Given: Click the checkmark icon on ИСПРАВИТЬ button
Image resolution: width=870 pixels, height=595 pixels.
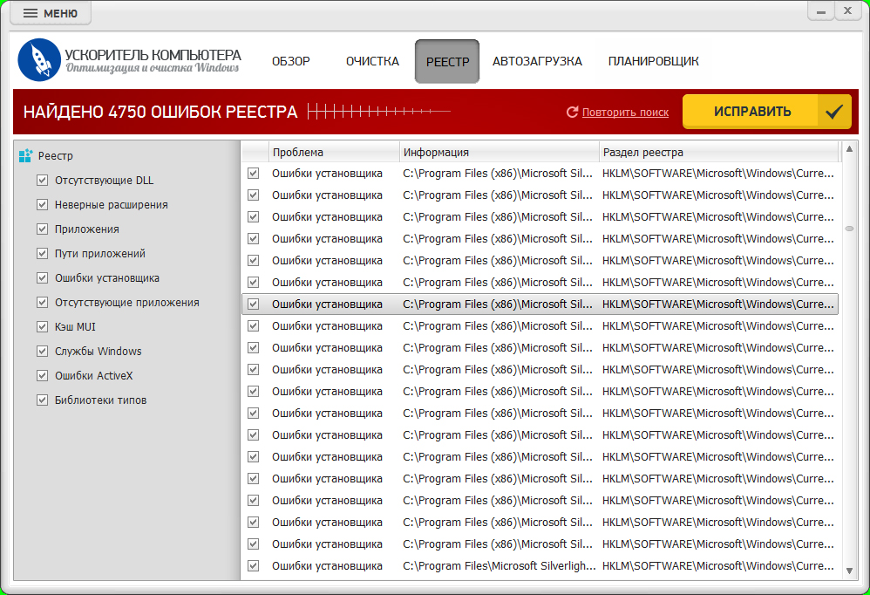Looking at the screenshot, I should 834,112.
